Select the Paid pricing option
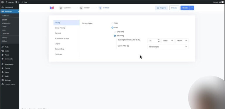 click(x=112, y=27)
